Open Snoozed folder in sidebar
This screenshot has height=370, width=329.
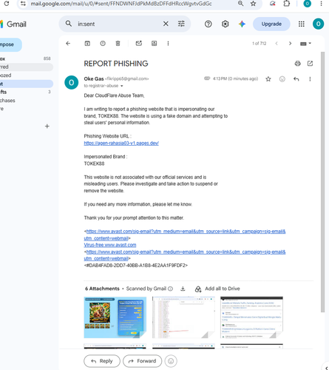click(x=26, y=75)
